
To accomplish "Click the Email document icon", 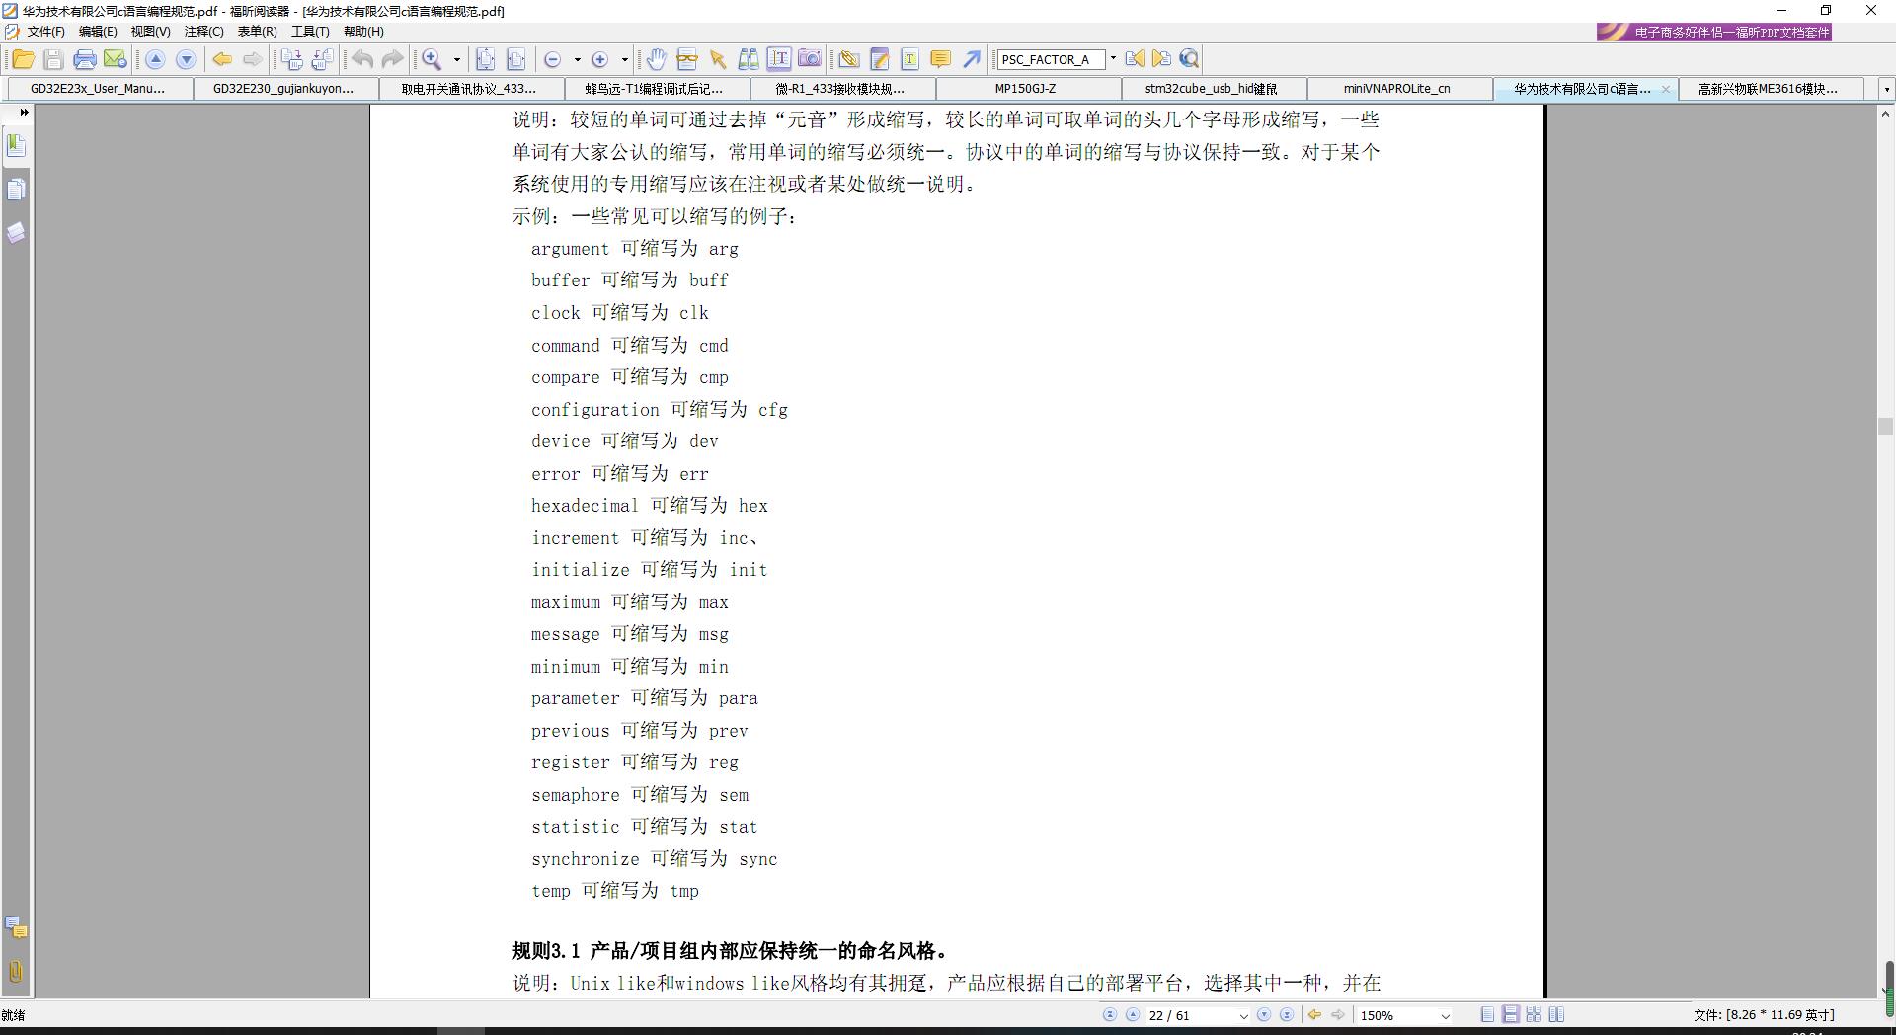I will [x=116, y=59].
